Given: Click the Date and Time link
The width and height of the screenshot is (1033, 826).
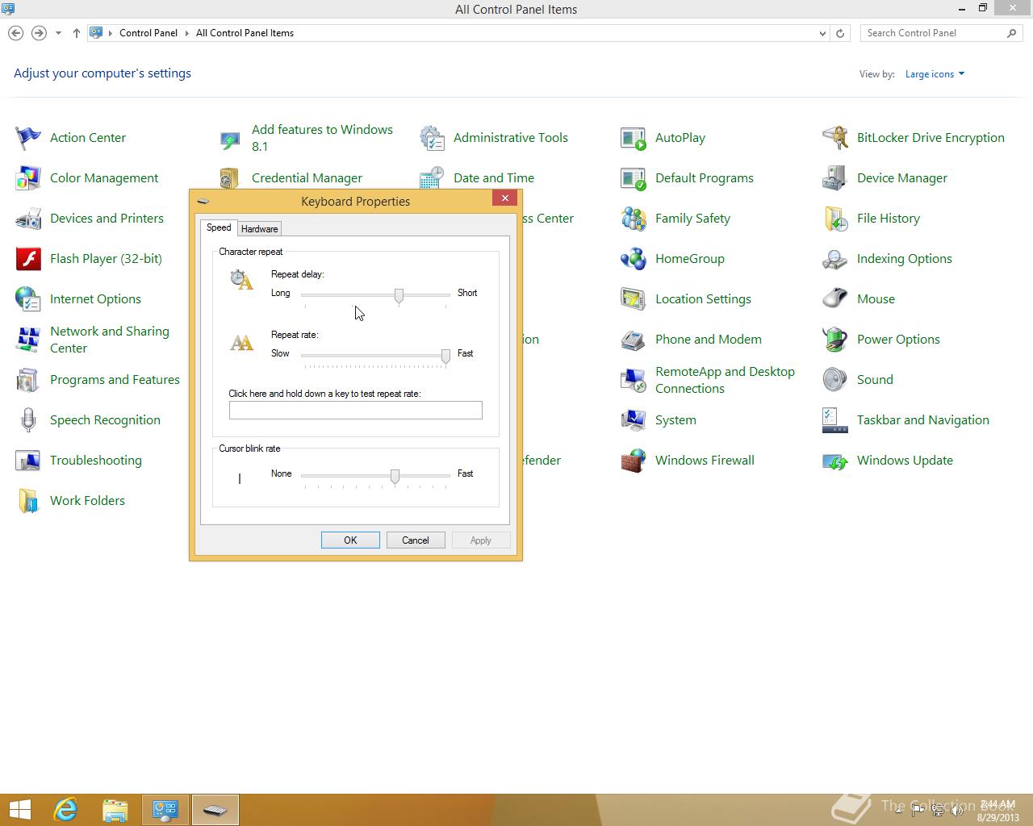Looking at the screenshot, I should pos(493,178).
